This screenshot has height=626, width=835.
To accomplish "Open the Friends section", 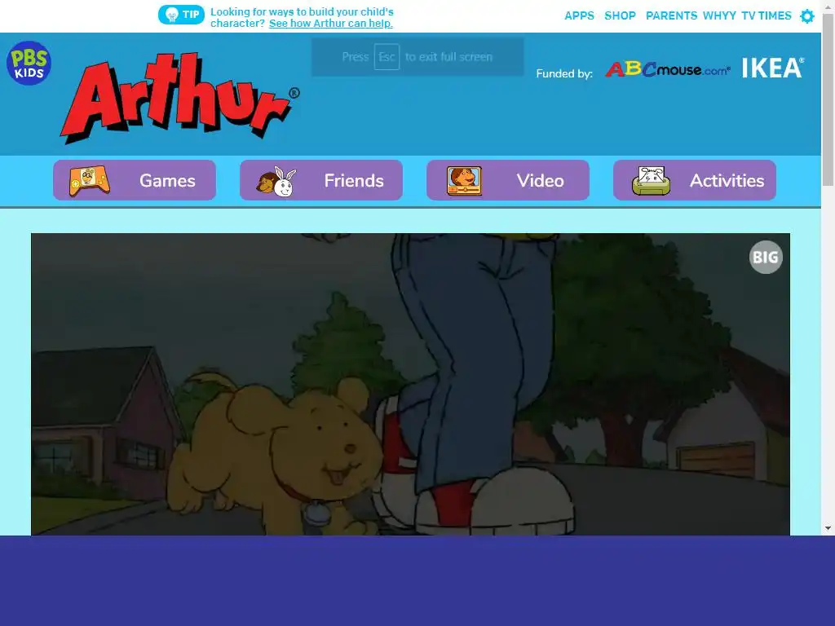I will (x=321, y=180).
